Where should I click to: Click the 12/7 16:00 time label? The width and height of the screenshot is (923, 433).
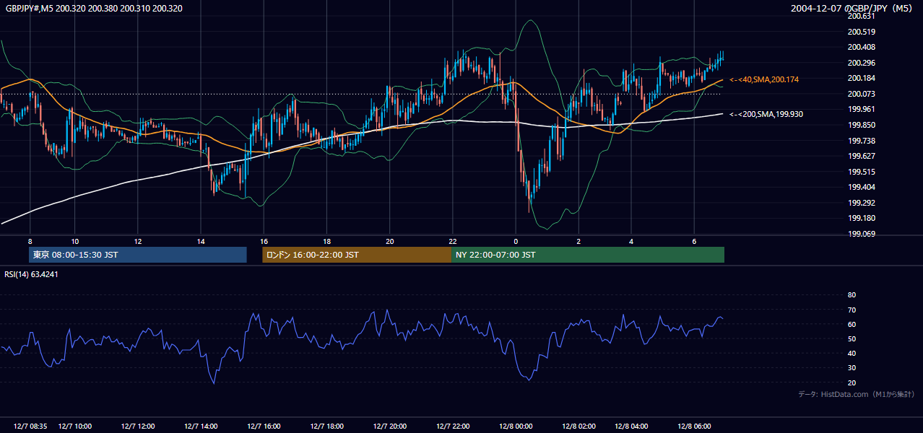coord(264,426)
